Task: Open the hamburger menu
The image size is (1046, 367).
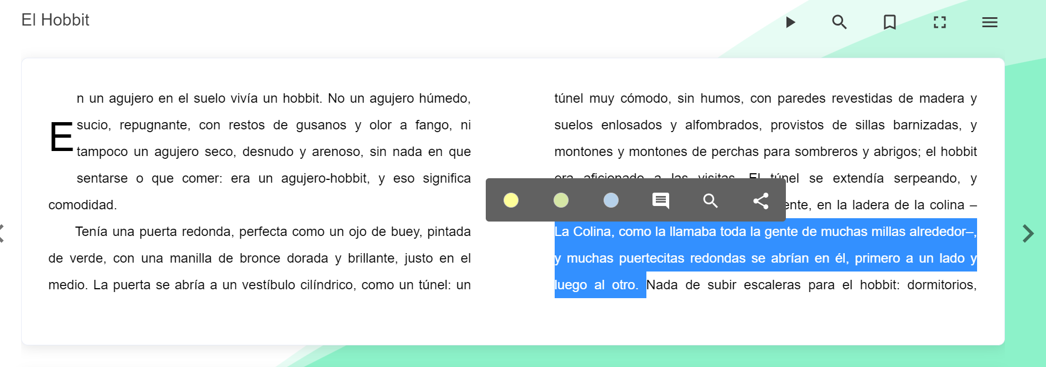Action: (990, 22)
